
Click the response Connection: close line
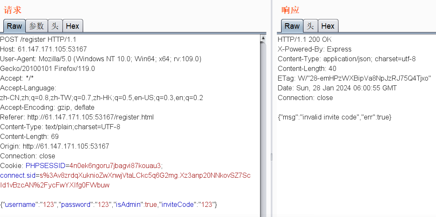click(x=305, y=98)
